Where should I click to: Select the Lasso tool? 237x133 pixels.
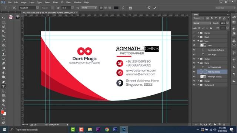point(3,27)
